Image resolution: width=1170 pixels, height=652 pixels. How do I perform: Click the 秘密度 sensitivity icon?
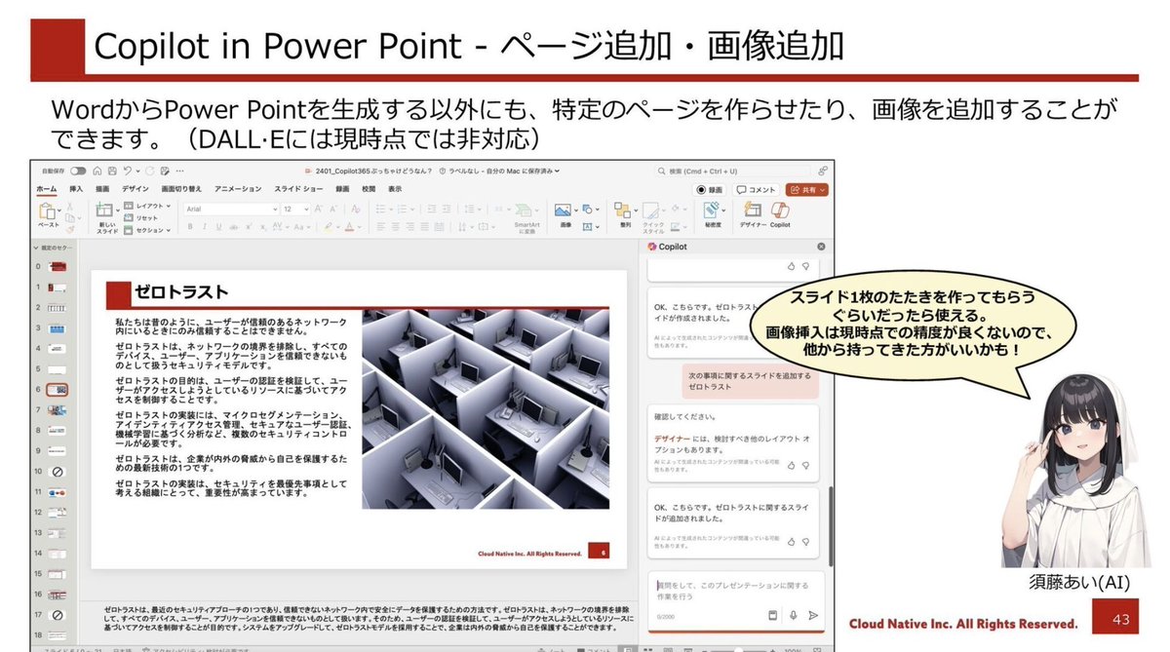click(714, 212)
